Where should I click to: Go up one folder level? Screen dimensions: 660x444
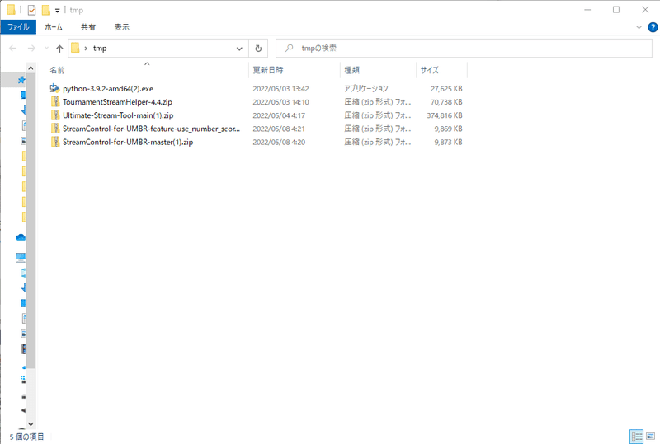(x=59, y=49)
